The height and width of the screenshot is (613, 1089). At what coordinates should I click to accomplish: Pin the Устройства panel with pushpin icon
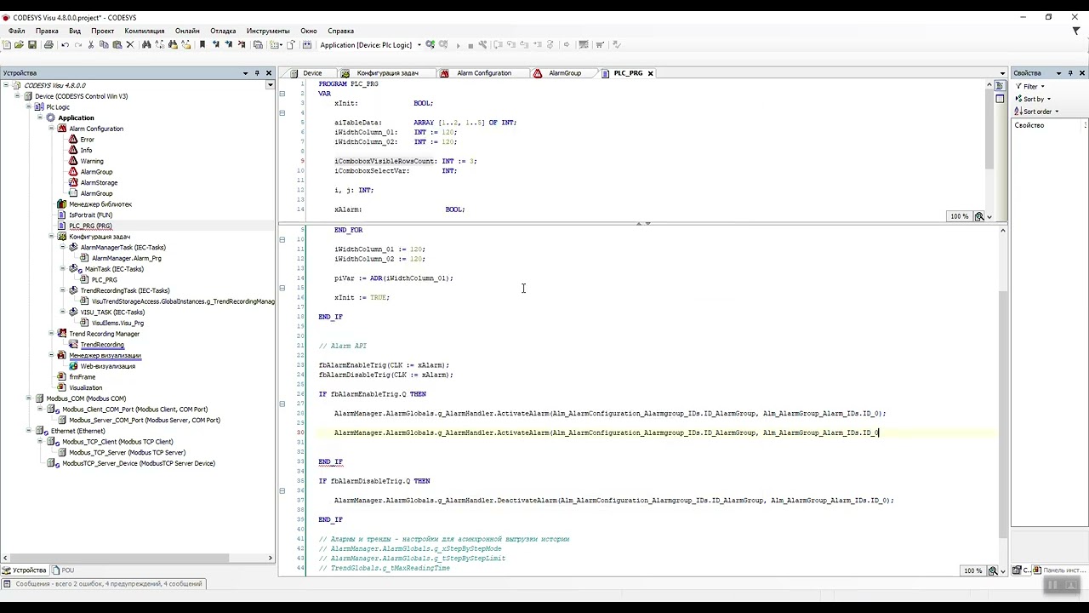coord(257,73)
